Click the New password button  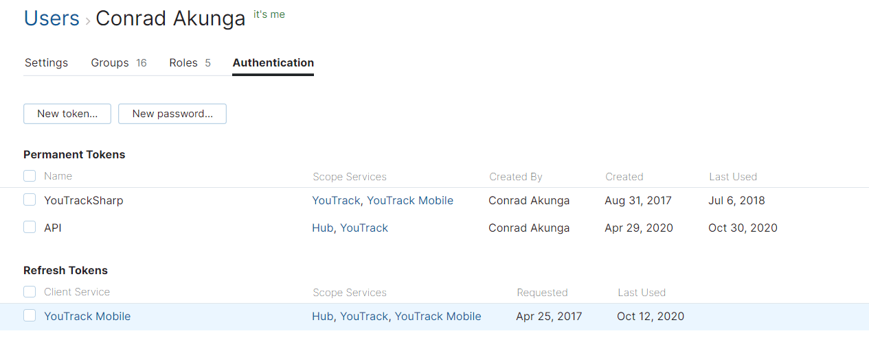pos(172,114)
